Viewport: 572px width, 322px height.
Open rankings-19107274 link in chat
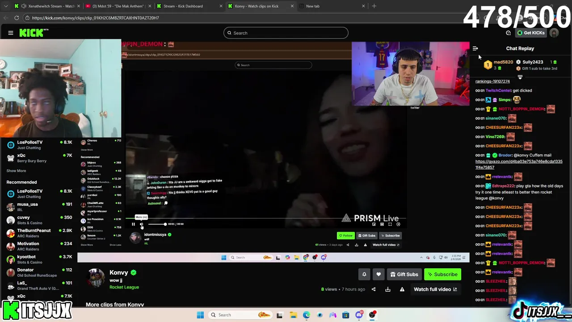[x=492, y=81]
